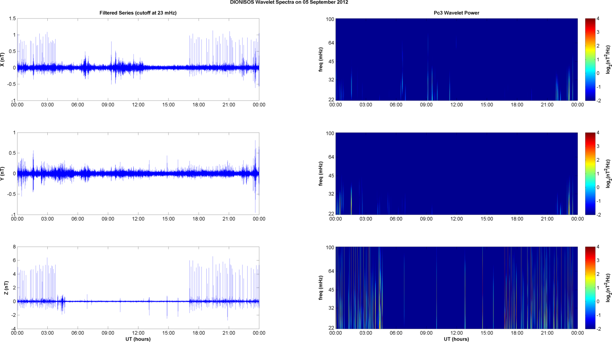Select the "Filtered Series (cutoff at 23 mHz)" heading
Image resolution: width=612 pixels, height=342 pixels.
[x=138, y=13]
